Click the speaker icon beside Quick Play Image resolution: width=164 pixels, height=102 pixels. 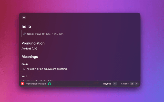tap(25, 34)
